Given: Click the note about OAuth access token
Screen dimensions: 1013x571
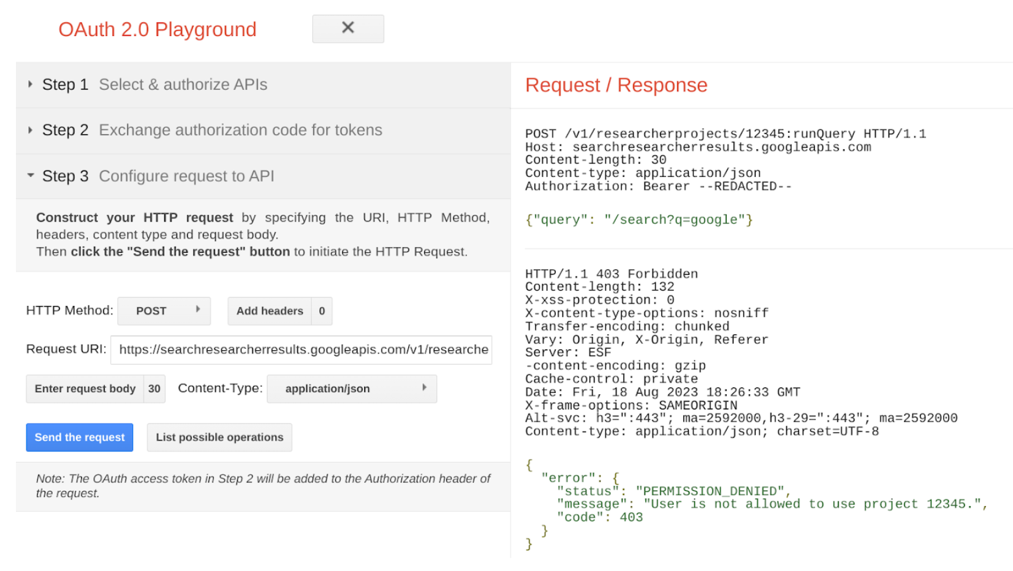Looking at the screenshot, I should tap(263, 486).
